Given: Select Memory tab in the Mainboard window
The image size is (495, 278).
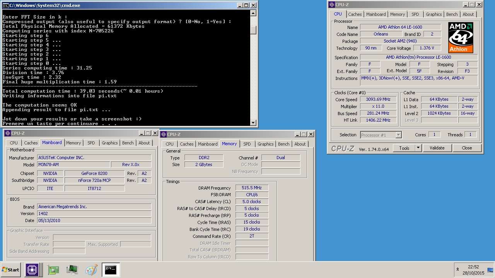Looking at the screenshot, I should coord(73,143).
